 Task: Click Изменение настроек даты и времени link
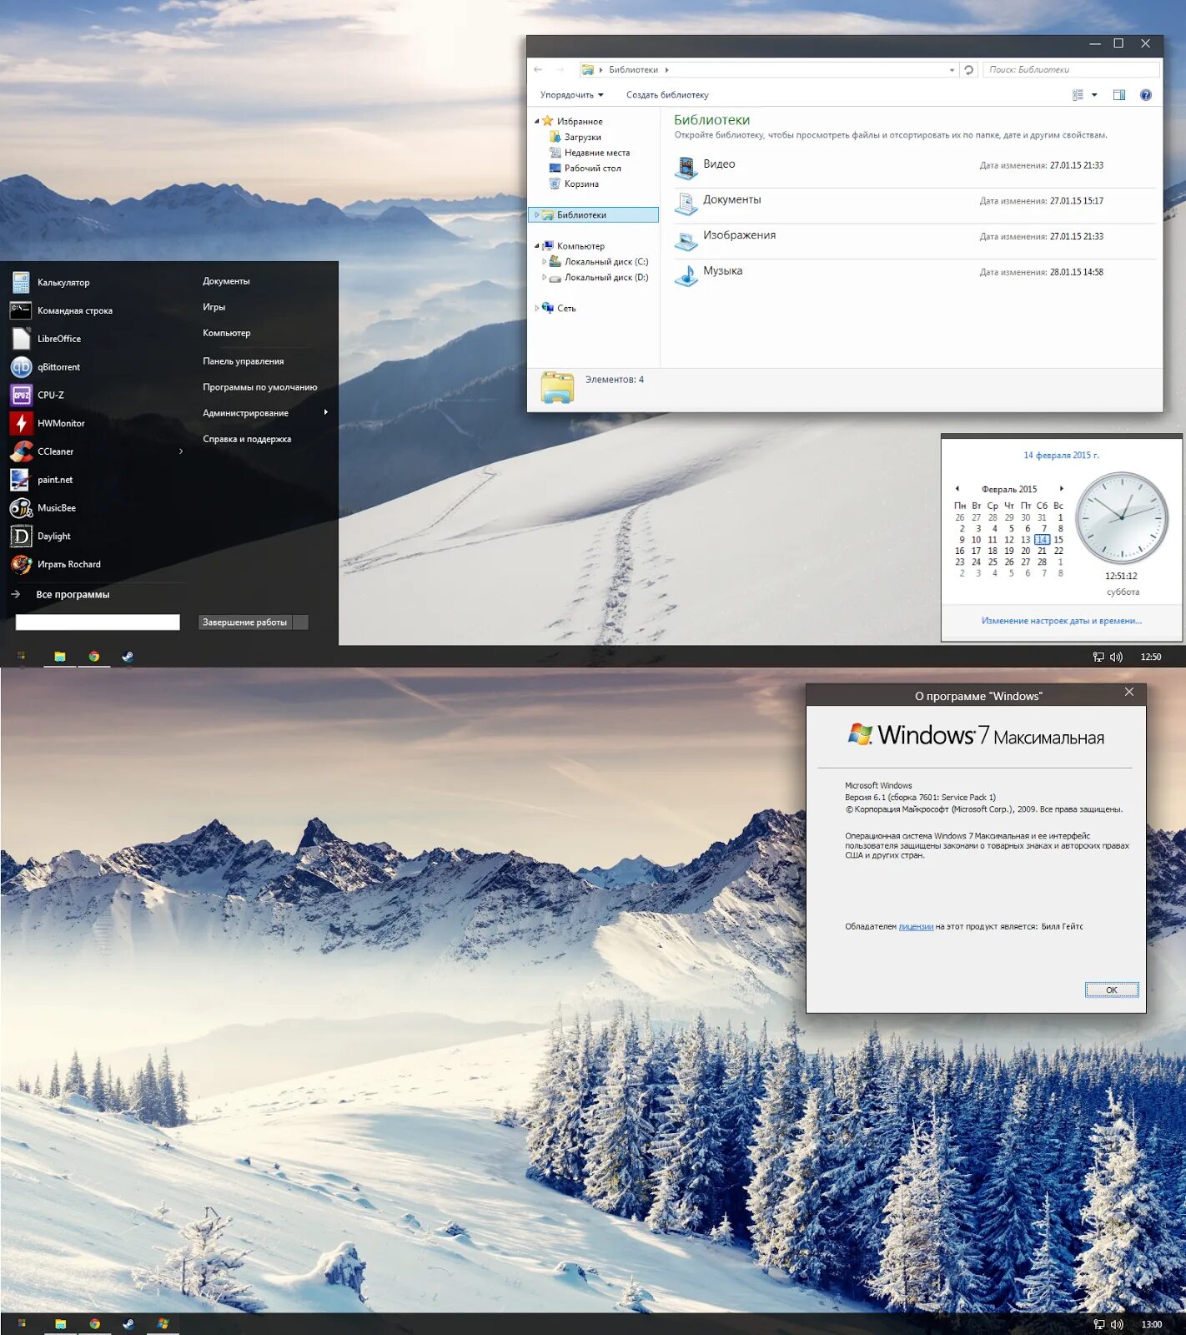click(x=1062, y=621)
